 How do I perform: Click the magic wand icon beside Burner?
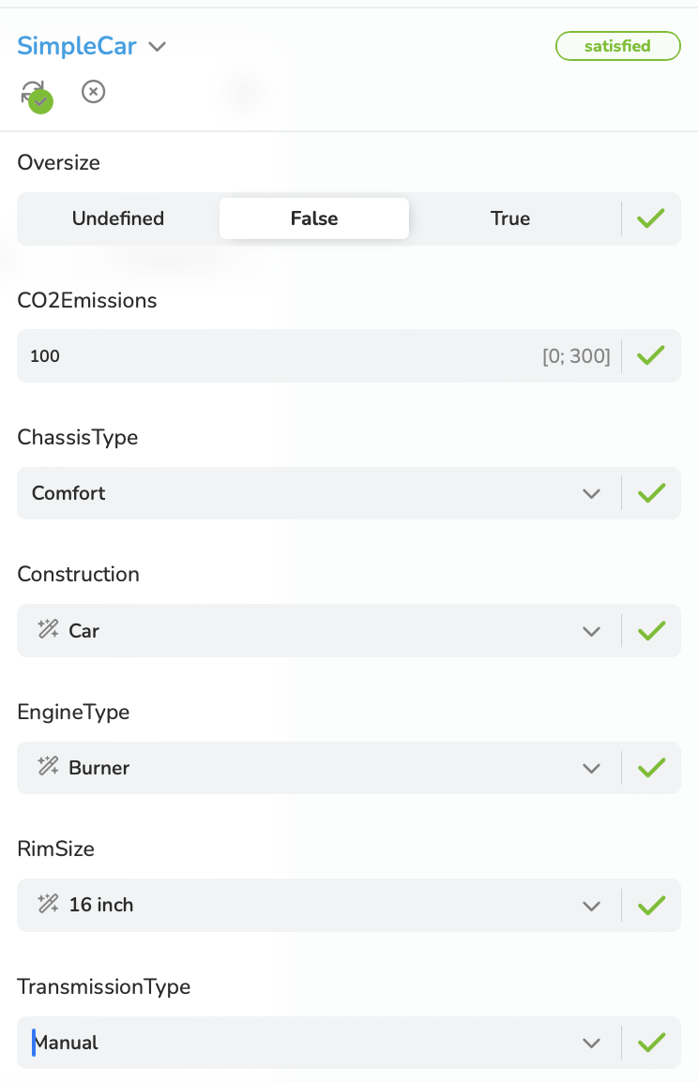pyautogui.click(x=49, y=767)
